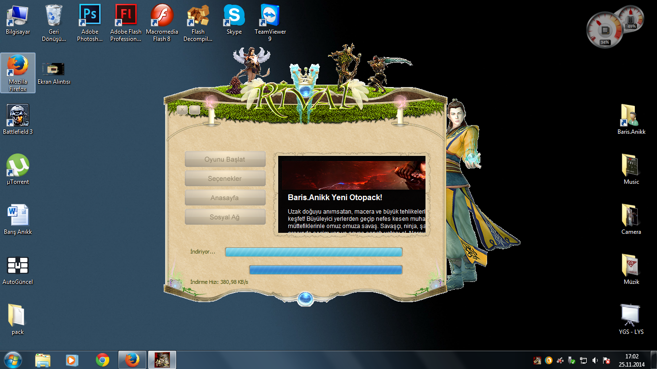Click the orange and blue circular tray icon

point(549,360)
